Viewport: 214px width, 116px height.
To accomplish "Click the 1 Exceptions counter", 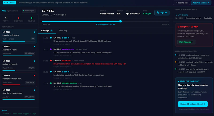I will click(19, 19).
